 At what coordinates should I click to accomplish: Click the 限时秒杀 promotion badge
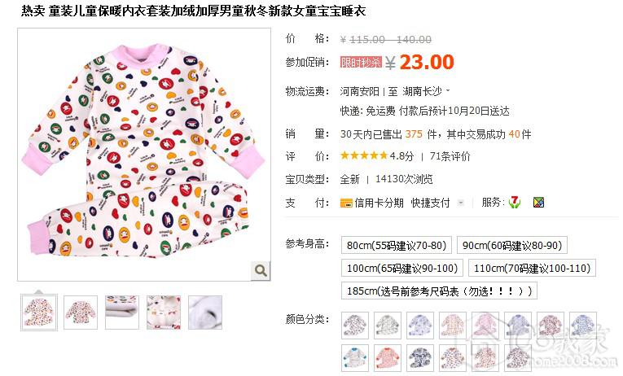pos(361,63)
